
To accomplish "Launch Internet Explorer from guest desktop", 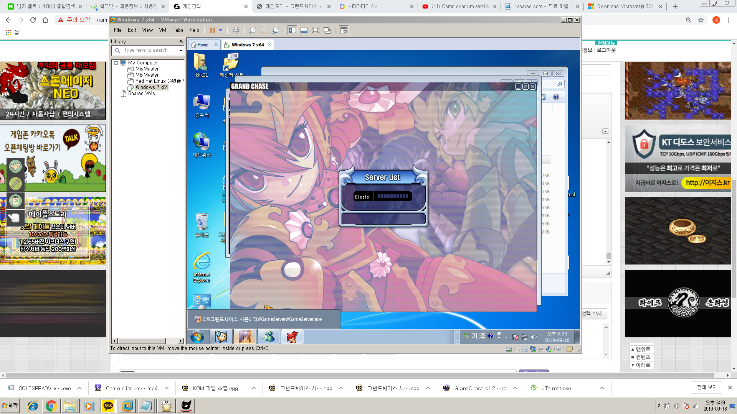I will click(x=202, y=268).
